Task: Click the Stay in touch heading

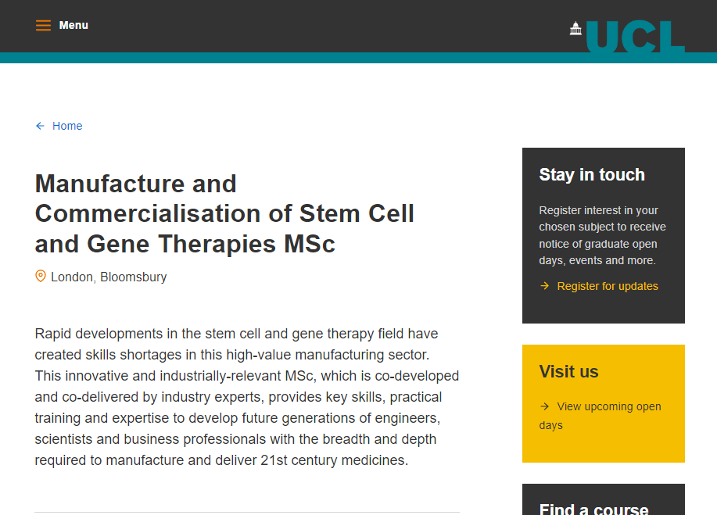Action: [592, 175]
